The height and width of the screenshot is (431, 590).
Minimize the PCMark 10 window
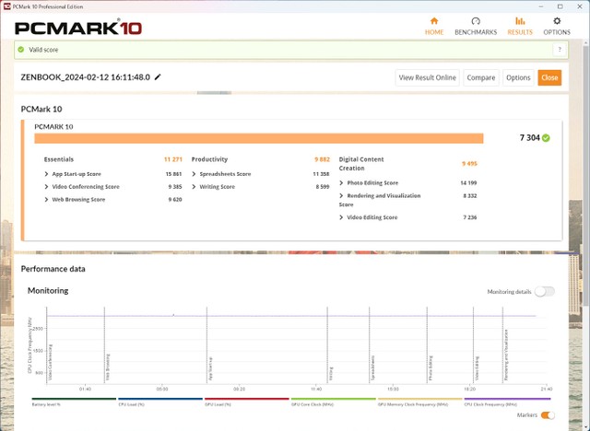click(541, 6)
